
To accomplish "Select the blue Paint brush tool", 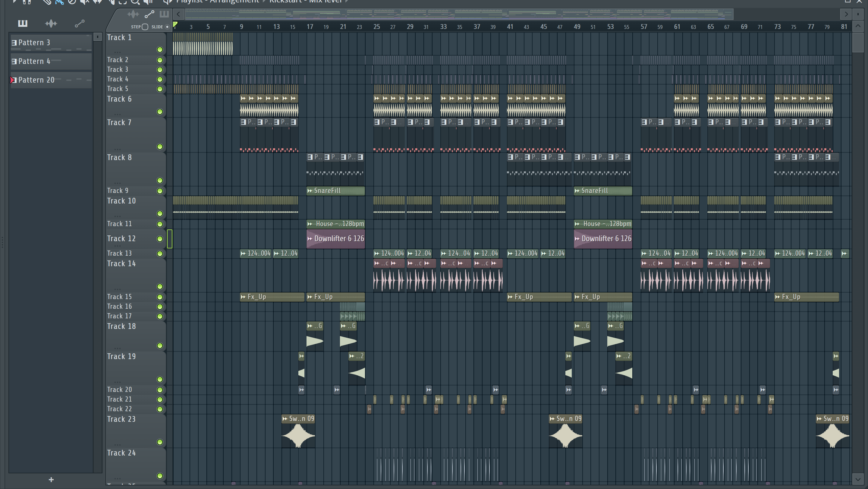I will pos(59,2).
